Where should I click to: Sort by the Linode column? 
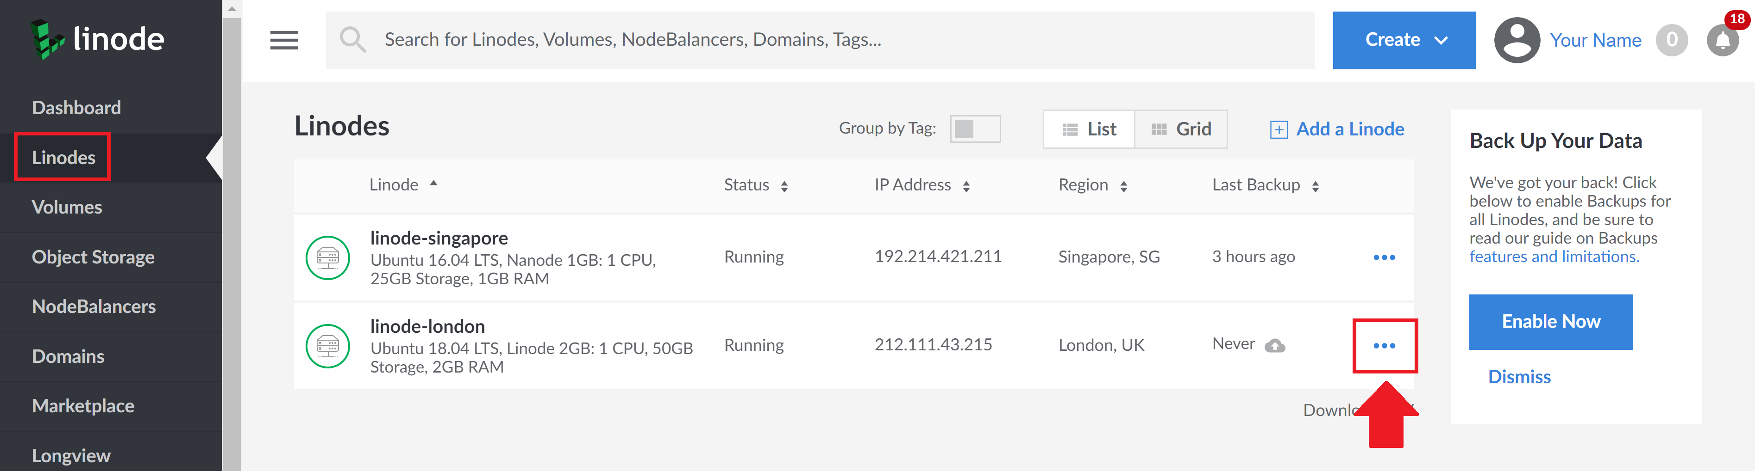[x=403, y=185]
